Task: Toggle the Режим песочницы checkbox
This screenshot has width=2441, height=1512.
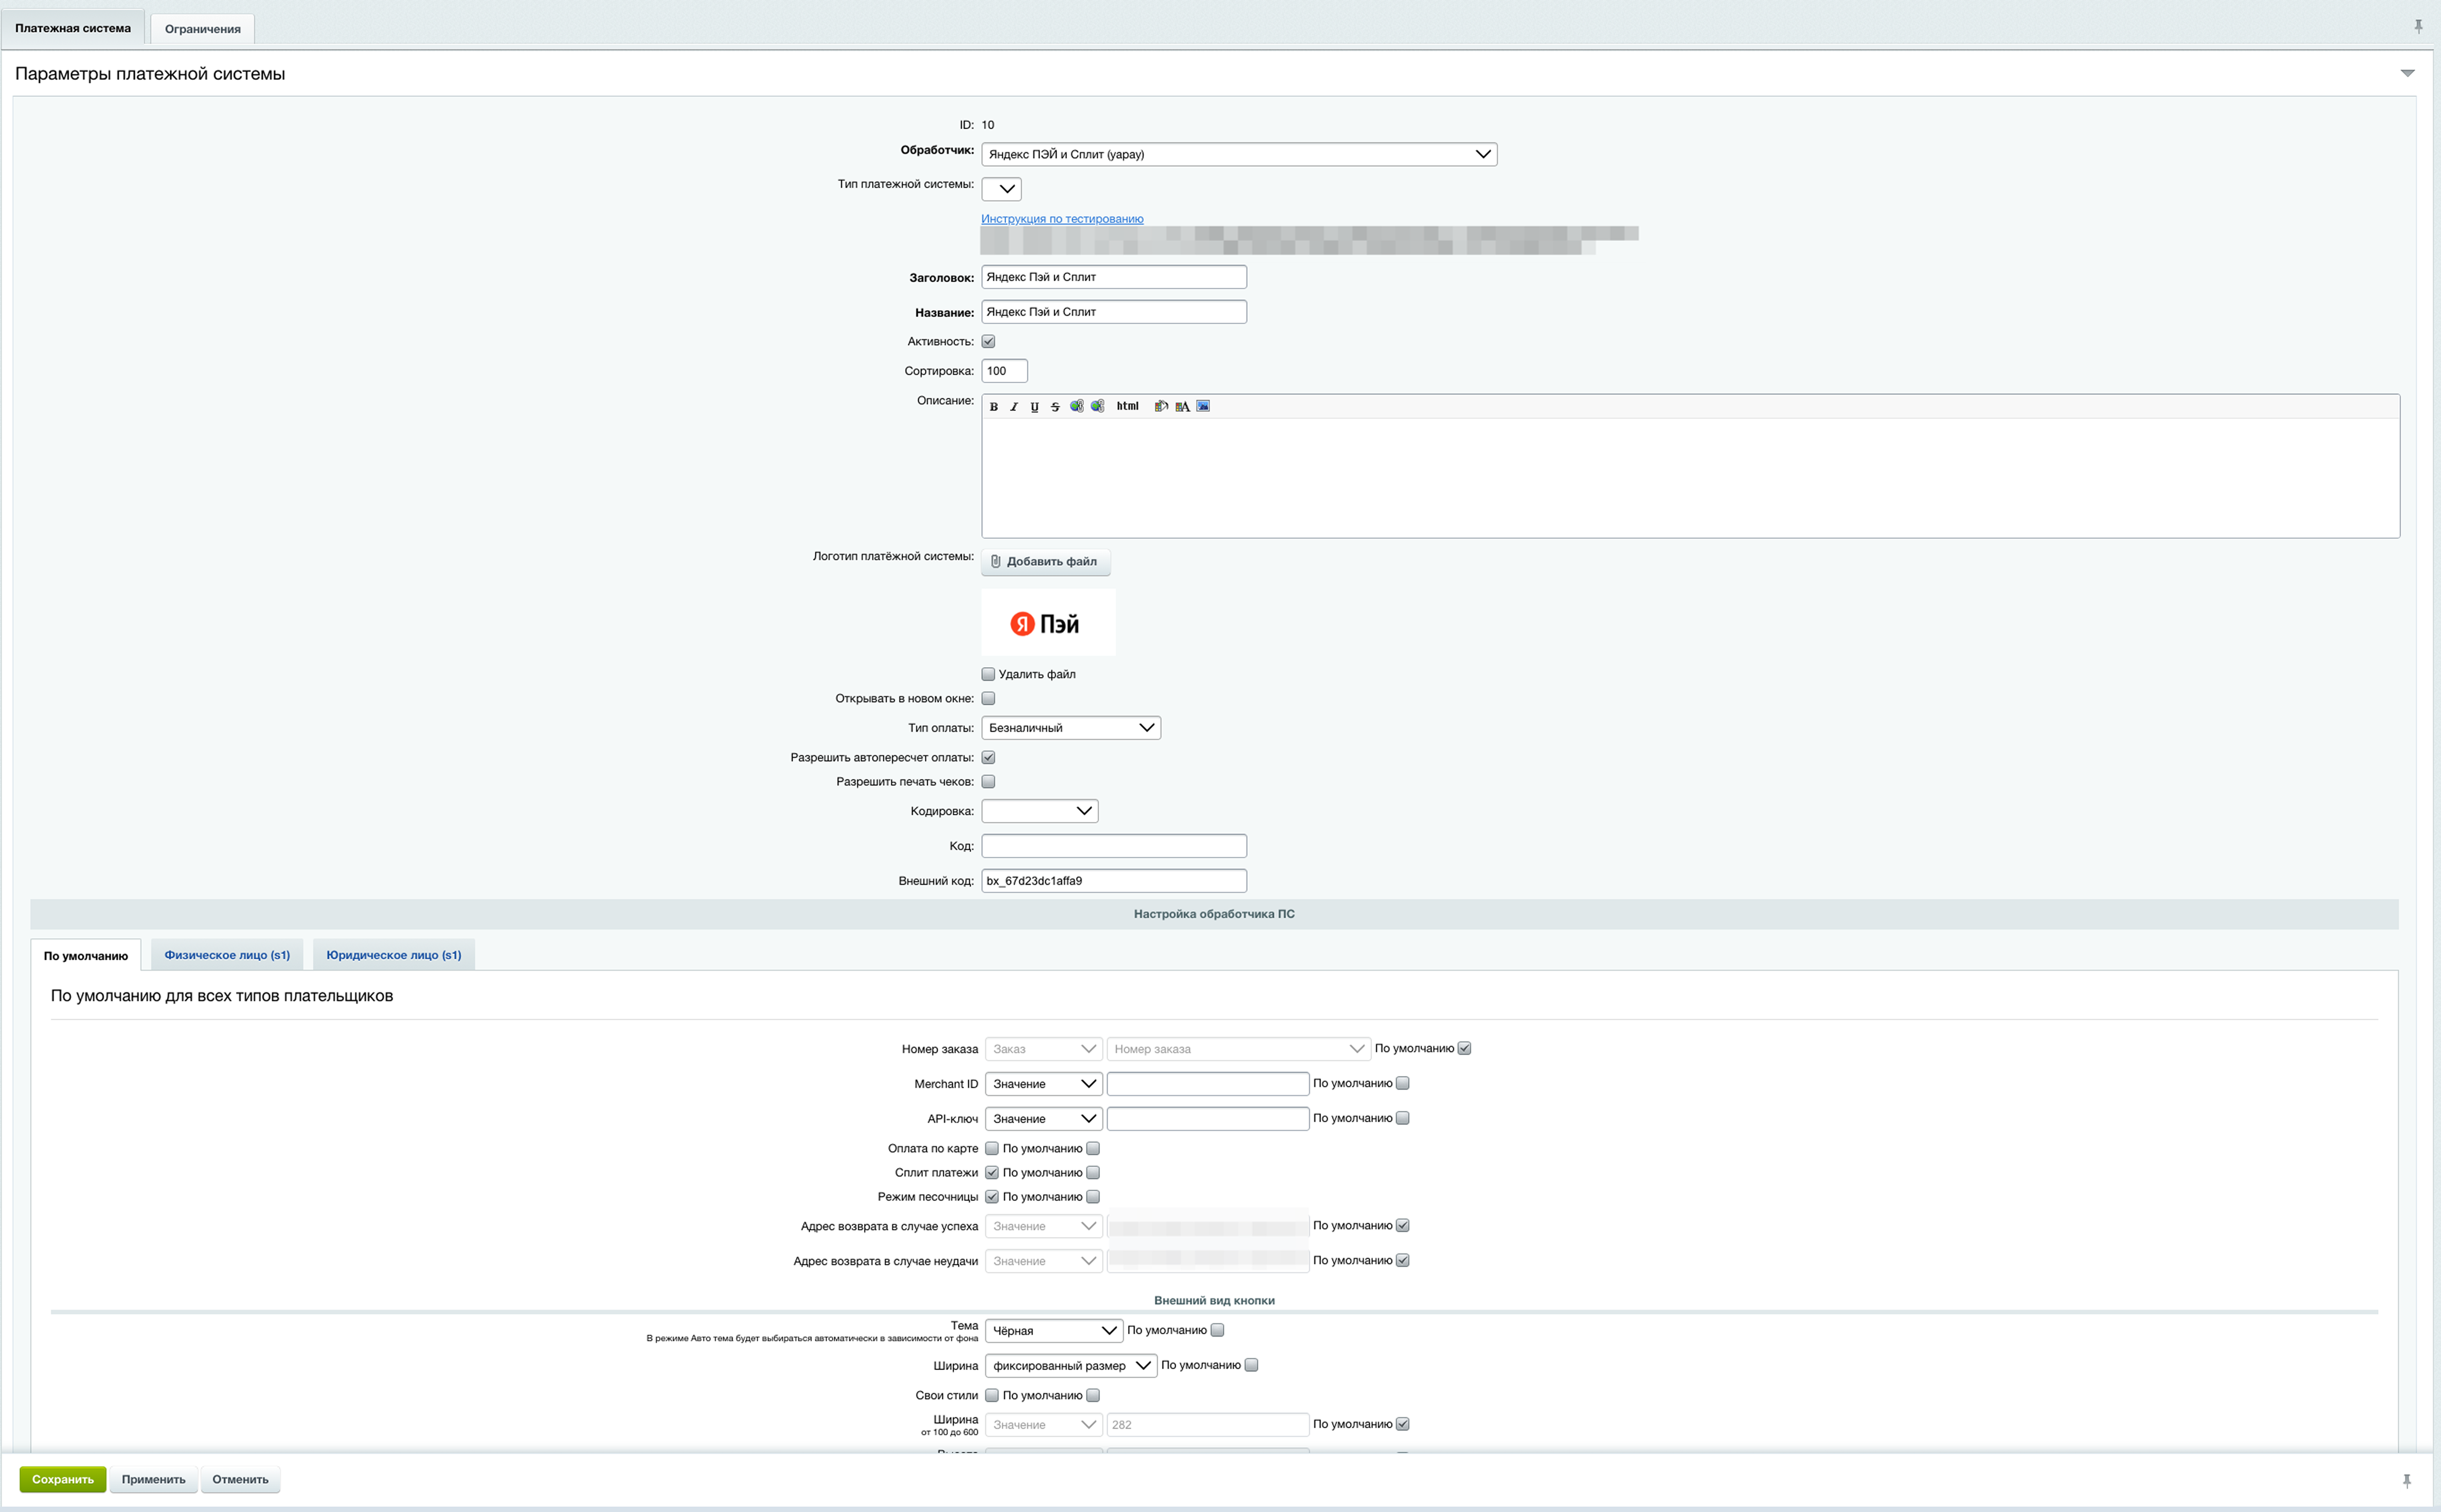Action: click(992, 1196)
